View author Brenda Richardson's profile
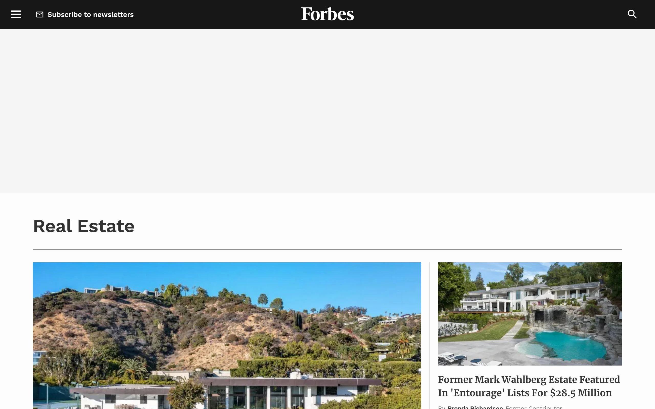The image size is (655, 409). pyautogui.click(x=475, y=407)
